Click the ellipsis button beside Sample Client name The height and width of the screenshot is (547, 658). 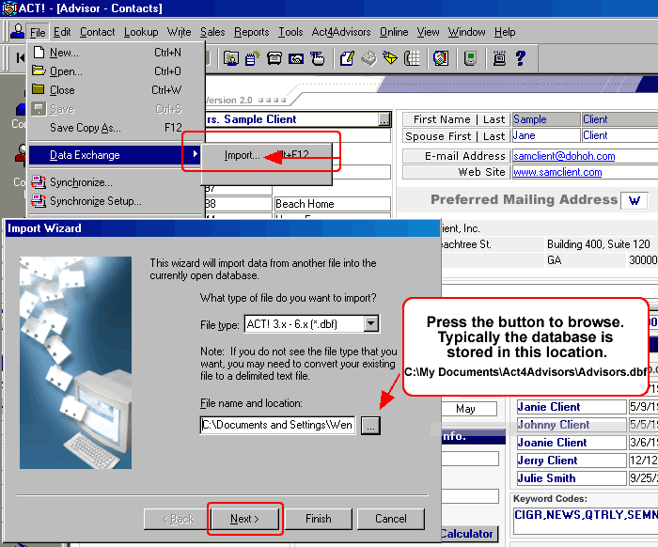(384, 119)
